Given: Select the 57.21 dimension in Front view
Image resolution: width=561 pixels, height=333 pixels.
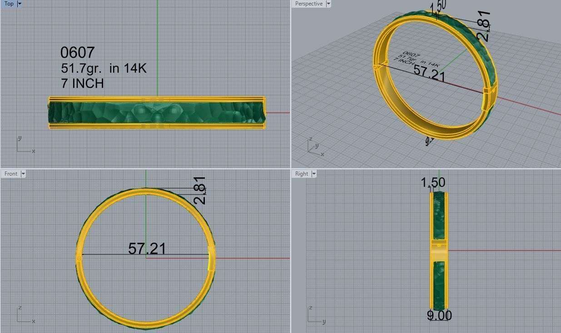Looking at the screenshot, I should (x=147, y=249).
